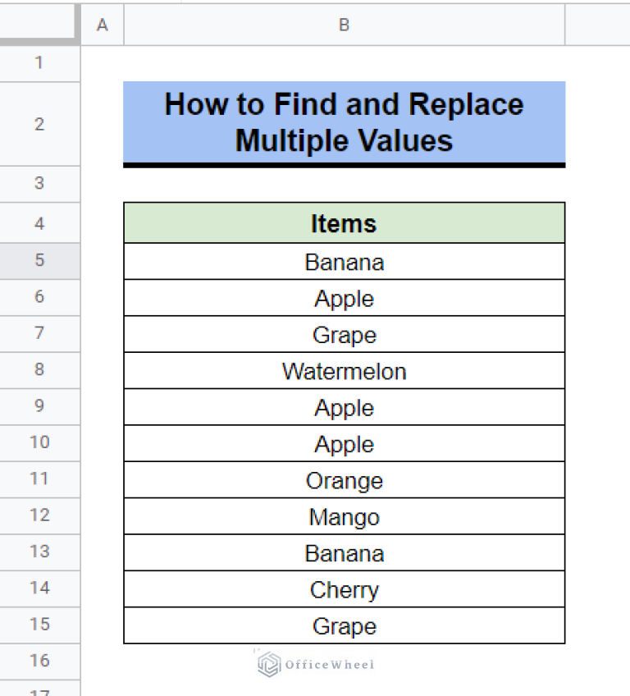Select row 16 header

click(39, 661)
